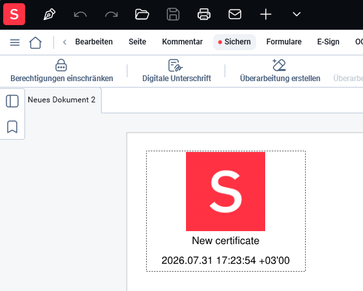Viewport: 363px width, 291px height.
Task: Open the hamburger main menu
Action: [x=15, y=42]
